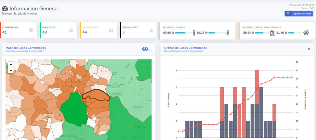
Task: Select the dark green Mexico City region on map
Action: [74, 109]
